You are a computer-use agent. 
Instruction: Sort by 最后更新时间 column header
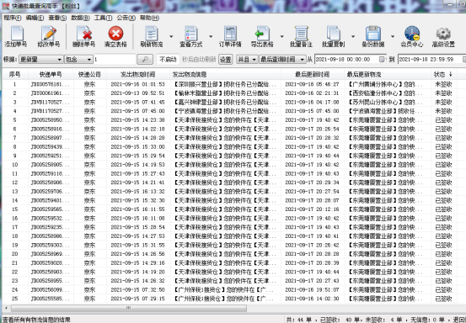(312, 75)
